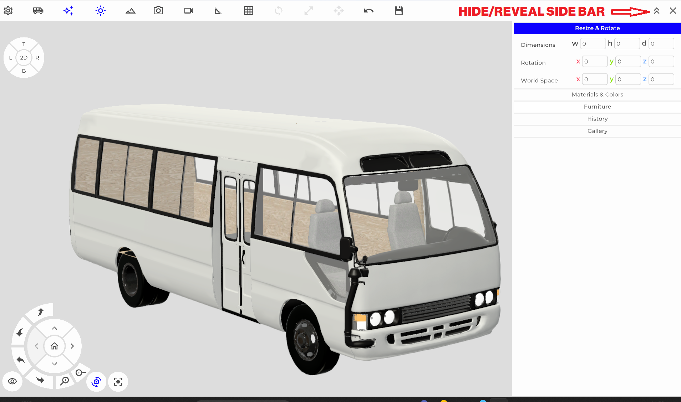This screenshot has height=402, width=681.
Task: Start video recording with camcorder icon
Action: (x=188, y=11)
